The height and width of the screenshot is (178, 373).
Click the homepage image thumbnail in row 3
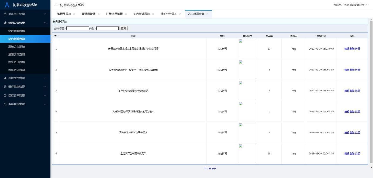click(247, 91)
